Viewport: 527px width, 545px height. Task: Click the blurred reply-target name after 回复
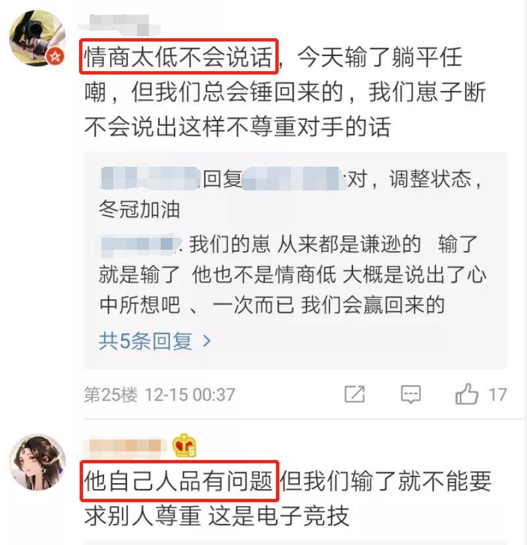[x=291, y=179]
